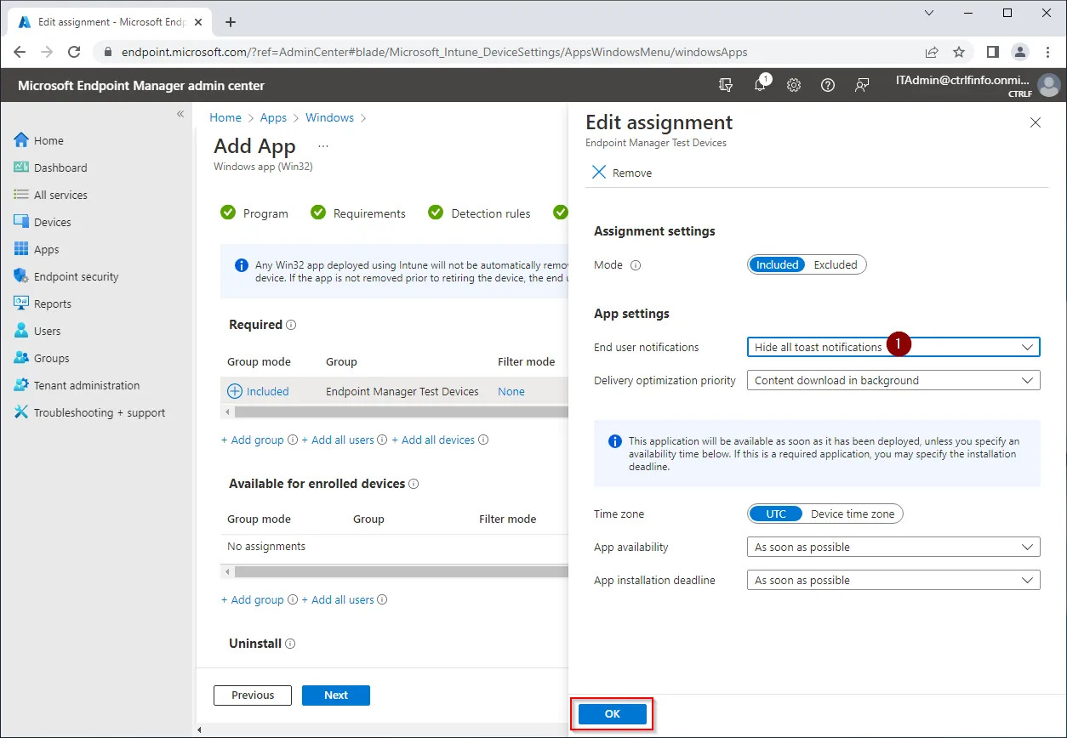The width and height of the screenshot is (1067, 738).
Task: Click Add all users under Available for enrolled devices
Action: point(338,599)
